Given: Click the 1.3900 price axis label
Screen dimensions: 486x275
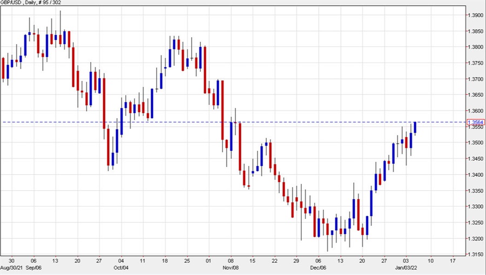Looking at the screenshot, I should pos(476,15).
